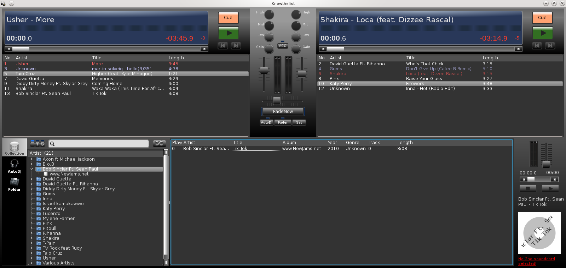Click the crossfader handle
This screenshot has width=566, height=268.
[x=277, y=101]
